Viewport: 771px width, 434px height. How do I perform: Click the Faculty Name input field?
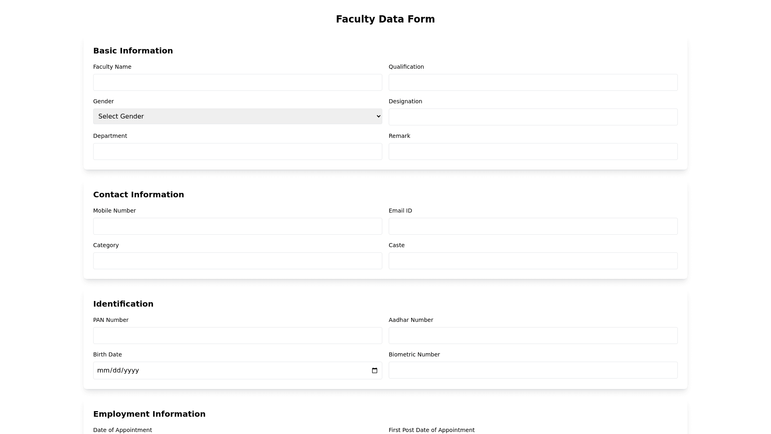(237, 82)
